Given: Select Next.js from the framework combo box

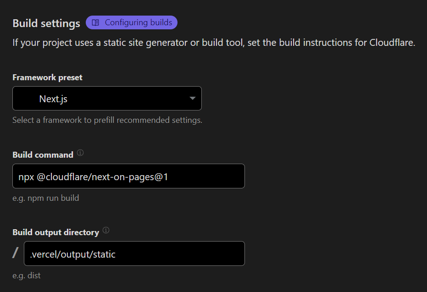Looking at the screenshot, I should pyautogui.click(x=107, y=98).
